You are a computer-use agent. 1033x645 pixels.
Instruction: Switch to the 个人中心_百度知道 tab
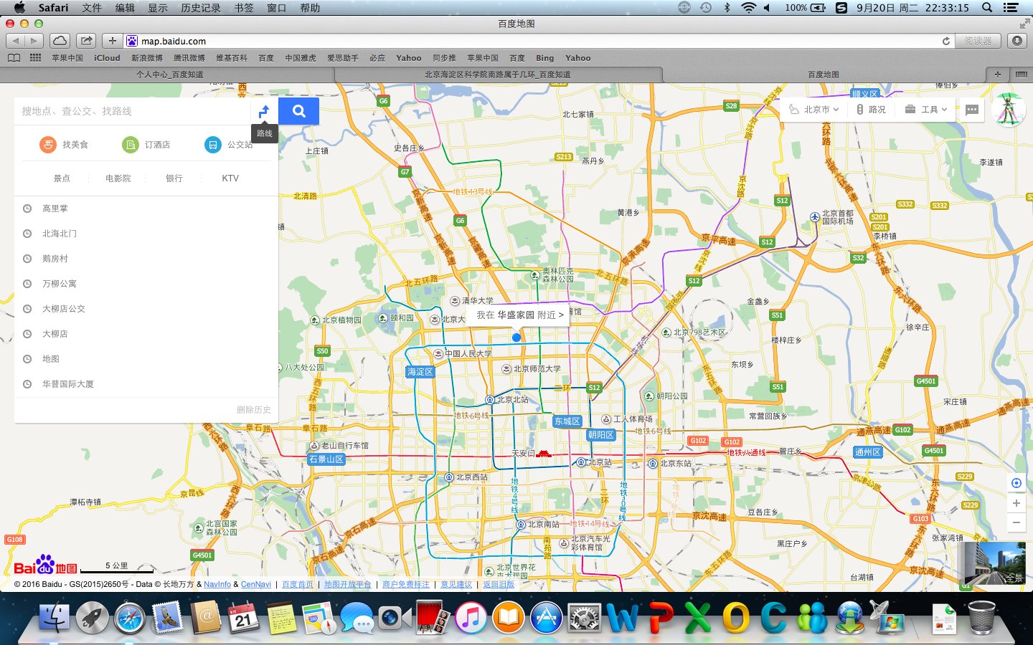(170, 75)
